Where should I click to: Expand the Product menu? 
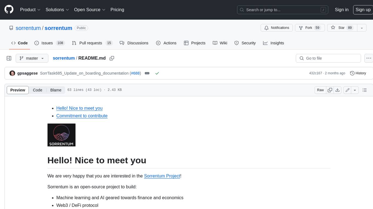[30, 10]
